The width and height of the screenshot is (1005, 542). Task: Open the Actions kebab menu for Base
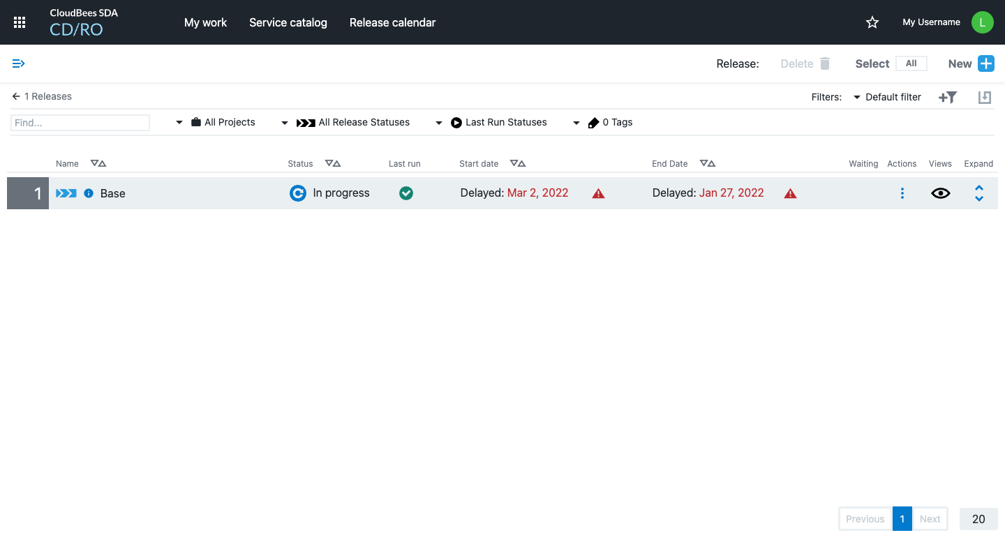[x=902, y=193]
